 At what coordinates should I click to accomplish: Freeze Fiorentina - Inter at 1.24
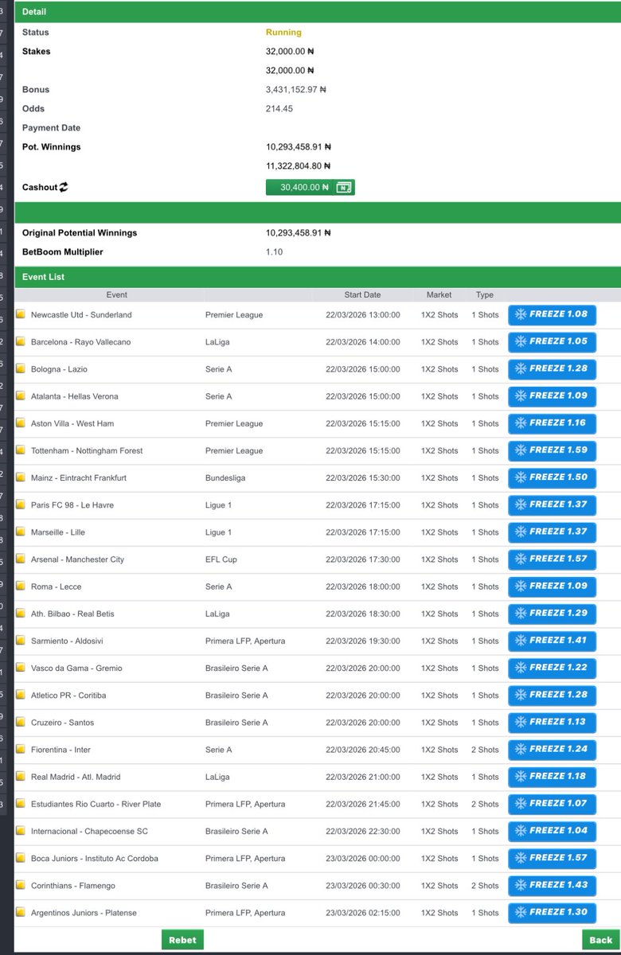click(x=552, y=750)
